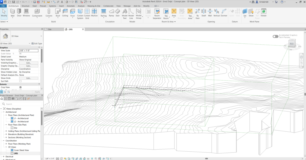
Task: Click the Apply button in Properties
Action: pos(37,92)
